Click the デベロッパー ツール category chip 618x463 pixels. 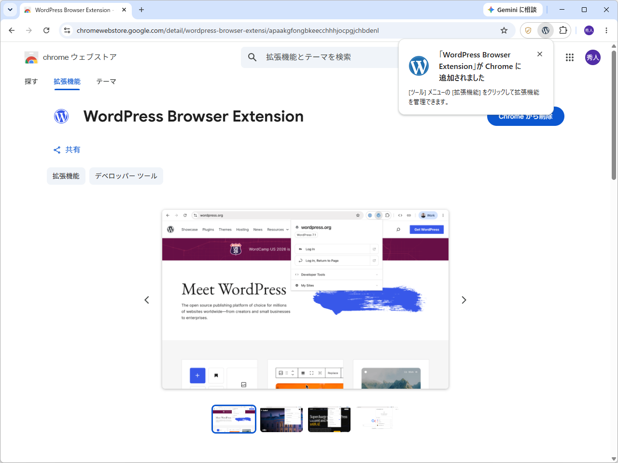pos(126,176)
